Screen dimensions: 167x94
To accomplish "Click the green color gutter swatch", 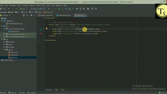I will (41, 29).
